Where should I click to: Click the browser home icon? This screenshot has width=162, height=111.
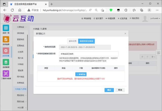20,10
